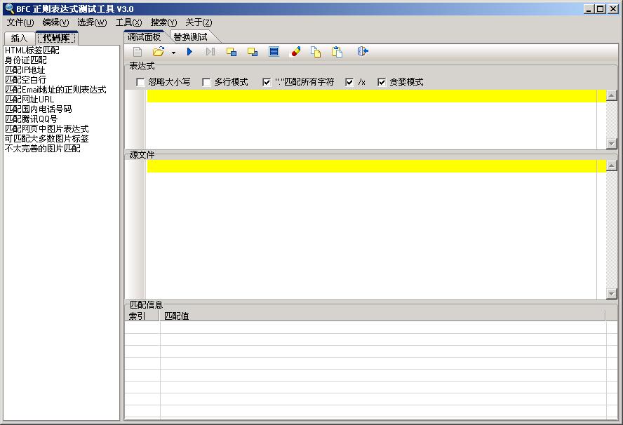Click the eraser clear icon
Screen dimensions: 623x425
[x=295, y=52]
